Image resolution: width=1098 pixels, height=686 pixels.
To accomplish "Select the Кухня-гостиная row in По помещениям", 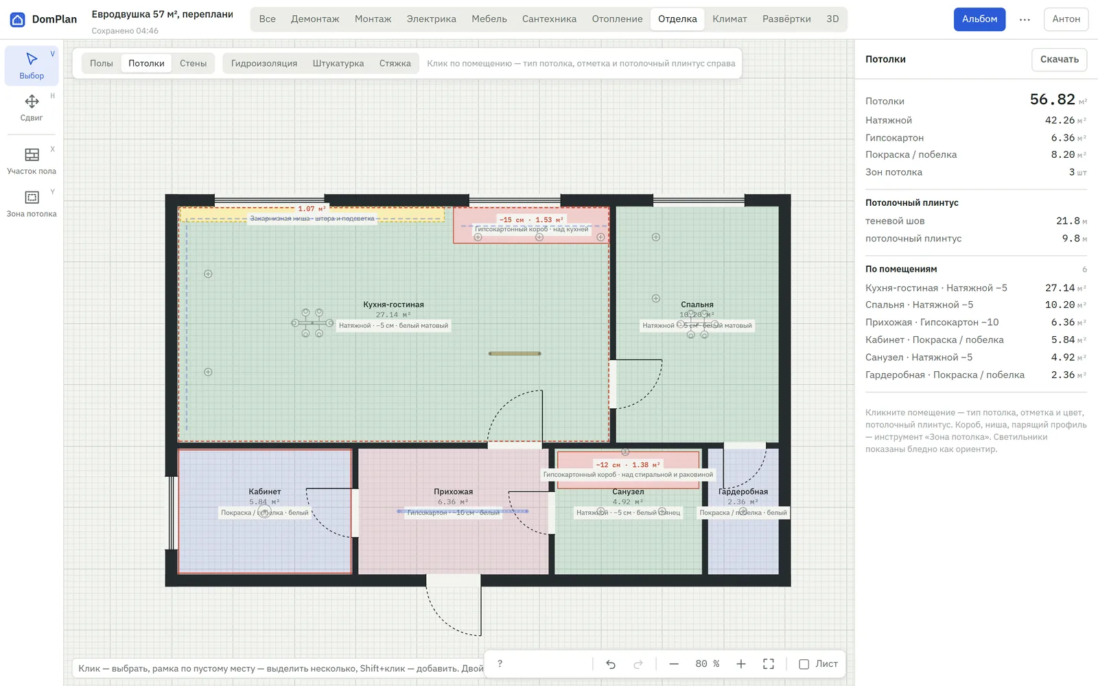I will 976,288.
